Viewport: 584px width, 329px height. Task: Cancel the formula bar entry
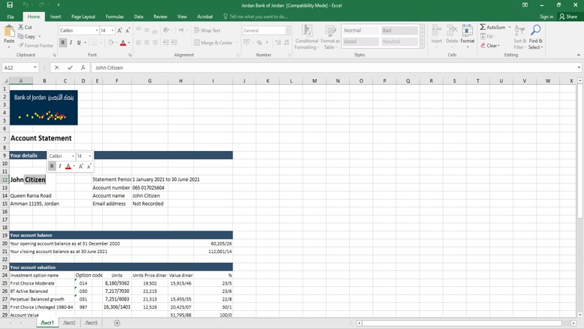click(x=56, y=68)
